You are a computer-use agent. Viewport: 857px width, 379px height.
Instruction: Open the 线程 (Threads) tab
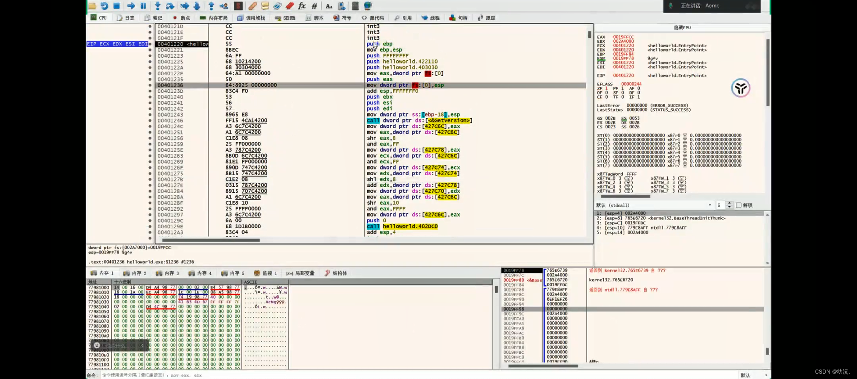[430, 18]
